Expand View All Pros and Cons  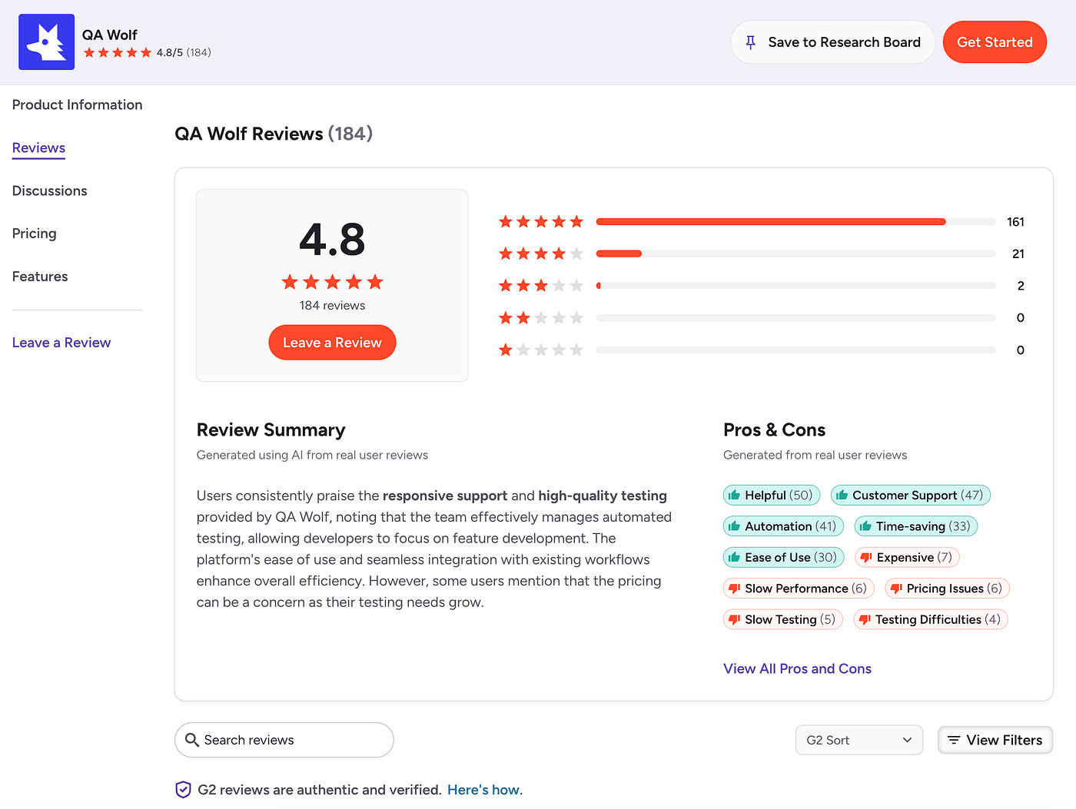point(797,668)
